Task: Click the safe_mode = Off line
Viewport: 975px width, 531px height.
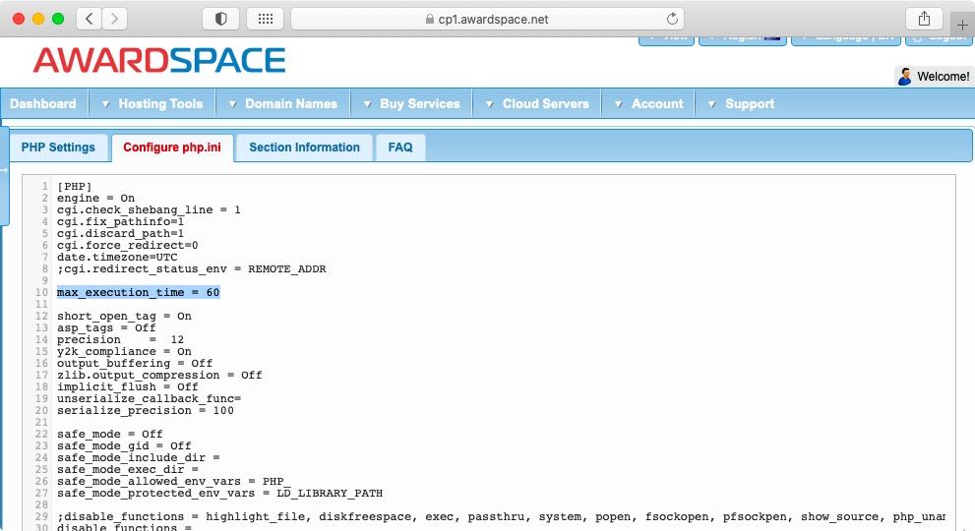Action: (109, 435)
